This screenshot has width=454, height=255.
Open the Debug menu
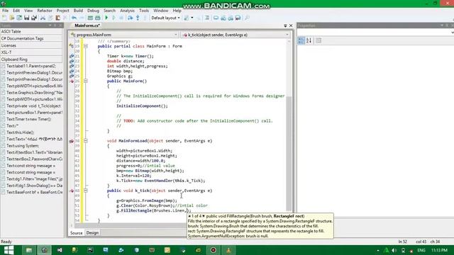93,11
